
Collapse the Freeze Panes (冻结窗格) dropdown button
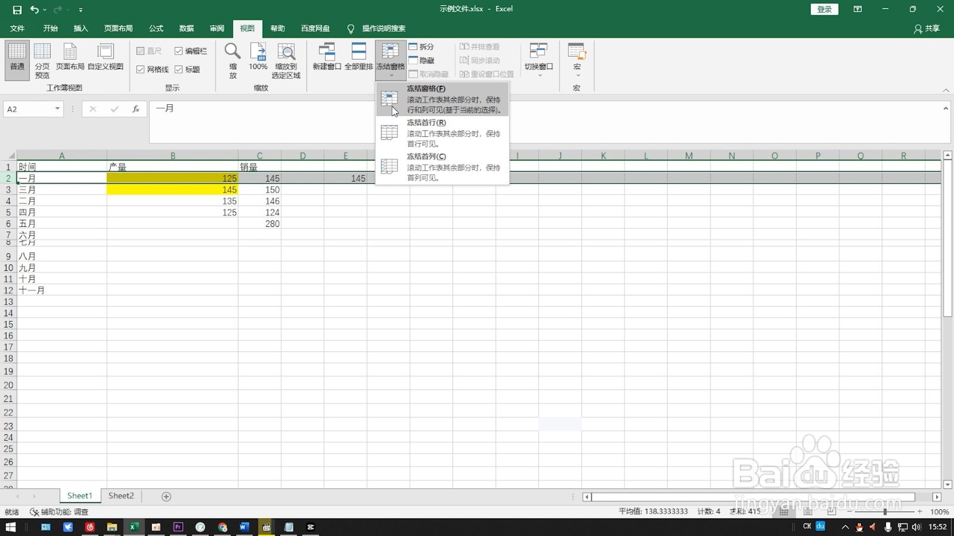[x=391, y=60]
